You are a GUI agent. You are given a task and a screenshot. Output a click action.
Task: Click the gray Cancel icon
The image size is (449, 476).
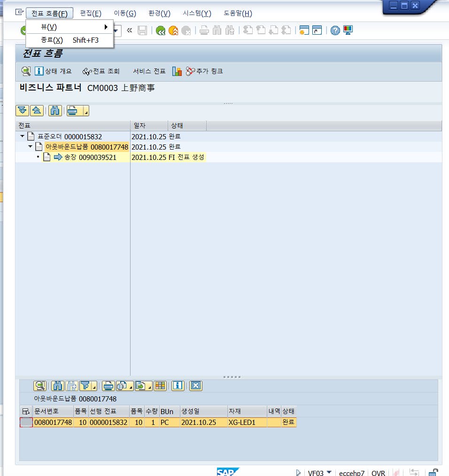pos(186,30)
